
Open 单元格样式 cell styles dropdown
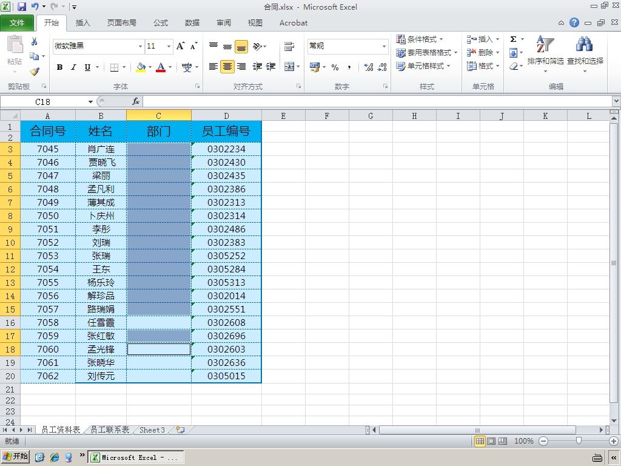(x=423, y=66)
